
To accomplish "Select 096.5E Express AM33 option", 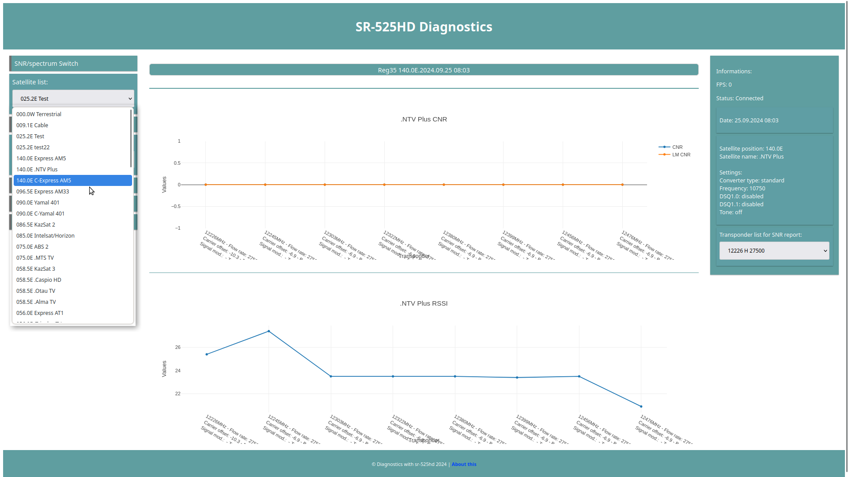I will [73, 191].
